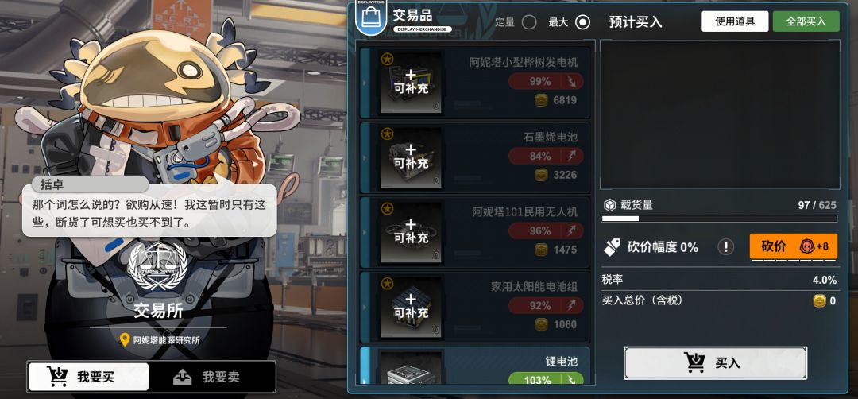Click the cargo cube icon by 载货量

(609, 205)
